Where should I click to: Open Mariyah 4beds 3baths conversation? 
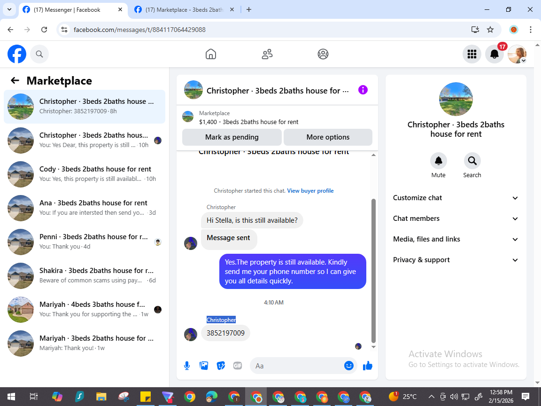(x=85, y=309)
